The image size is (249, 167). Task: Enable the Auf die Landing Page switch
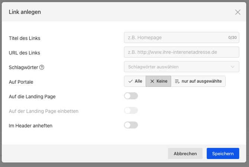click(131, 96)
